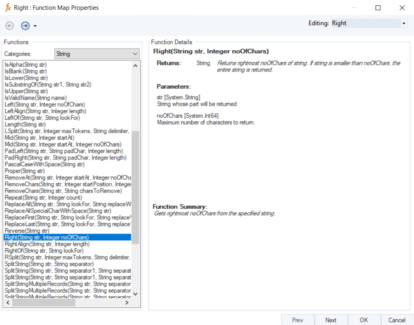Click the Cancel button

coord(397,320)
